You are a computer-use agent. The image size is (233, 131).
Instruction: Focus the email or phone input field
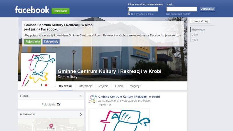click(x=143, y=9)
